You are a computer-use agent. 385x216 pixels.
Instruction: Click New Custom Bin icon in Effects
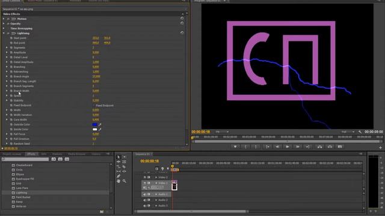click(102, 212)
